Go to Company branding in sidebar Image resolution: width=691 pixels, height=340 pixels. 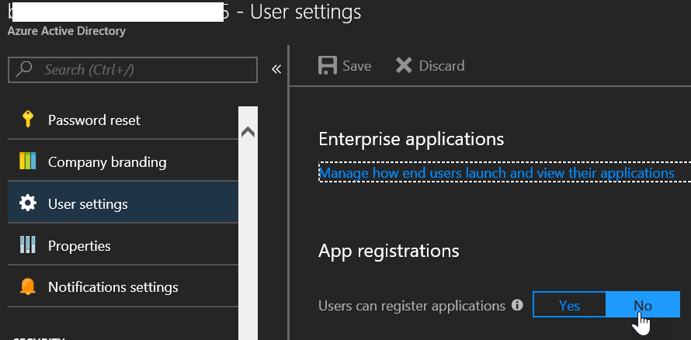coord(107,162)
